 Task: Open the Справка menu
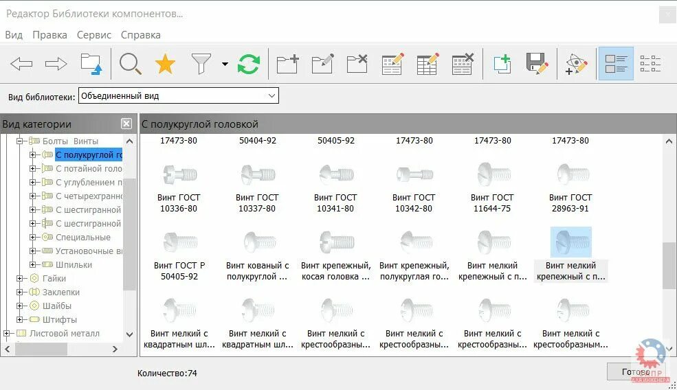pos(141,35)
